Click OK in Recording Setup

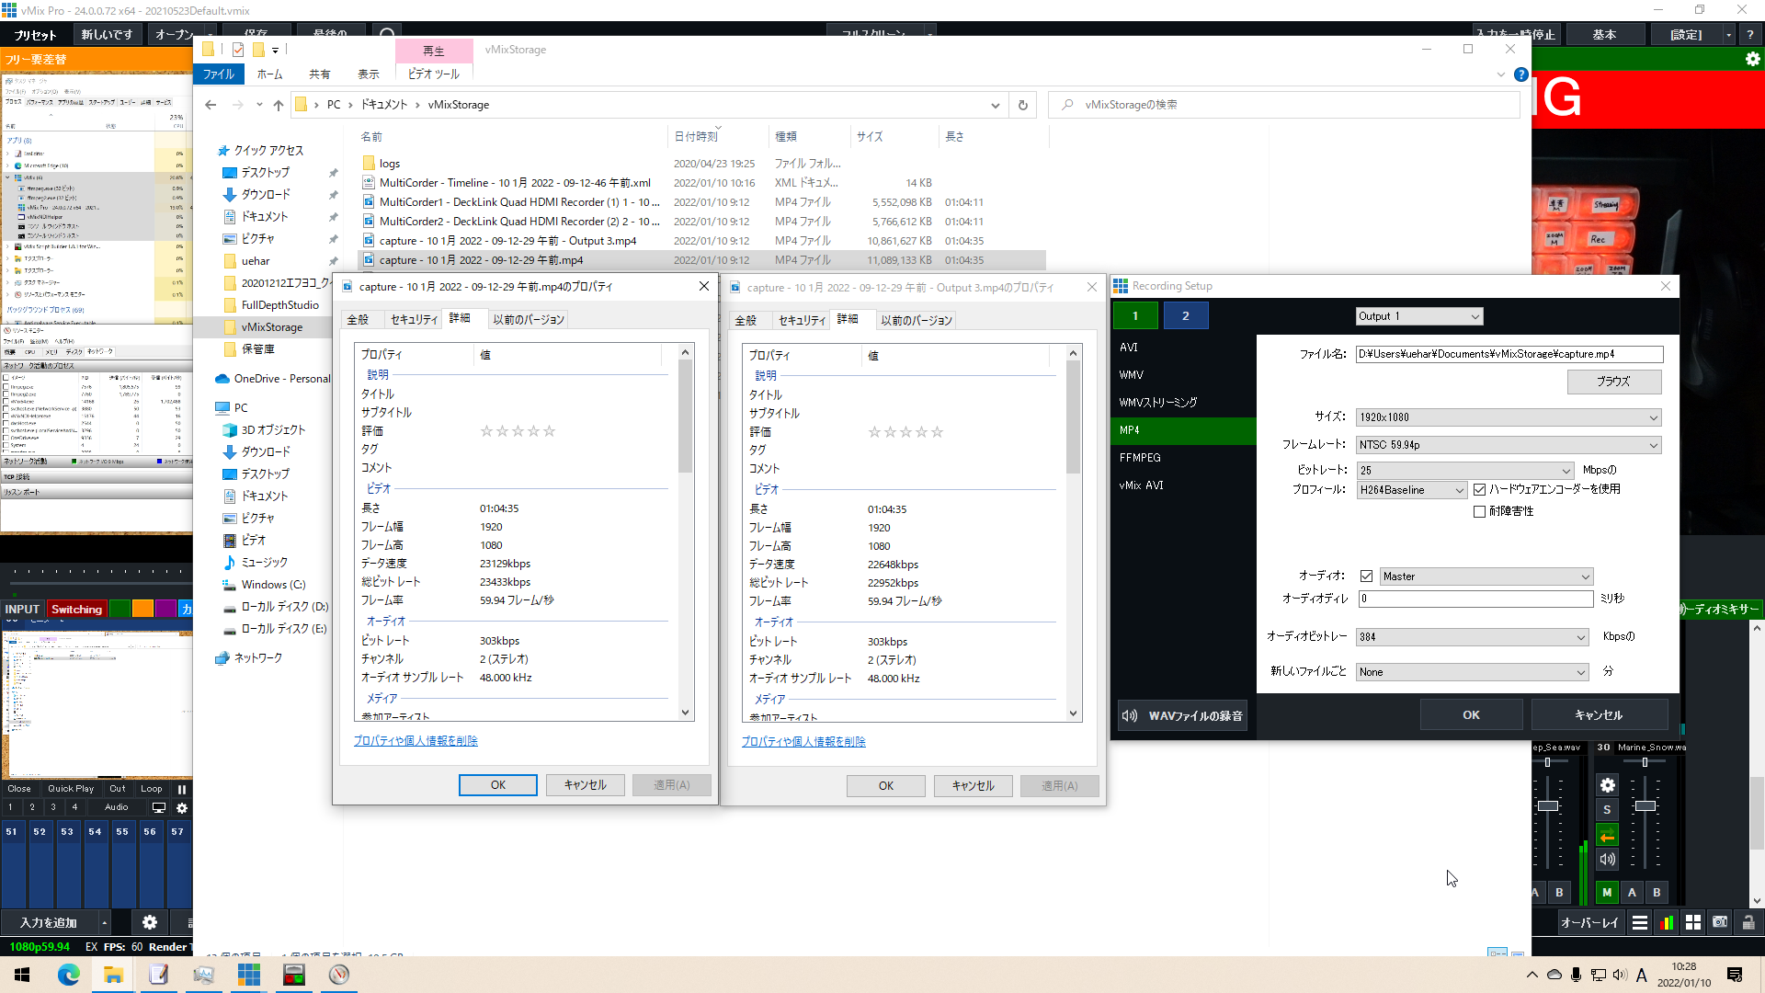click(x=1471, y=714)
